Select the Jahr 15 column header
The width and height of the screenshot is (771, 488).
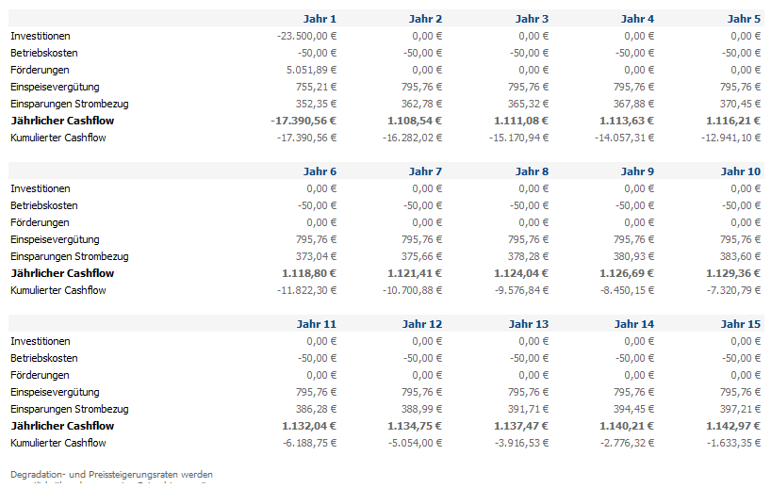741,324
